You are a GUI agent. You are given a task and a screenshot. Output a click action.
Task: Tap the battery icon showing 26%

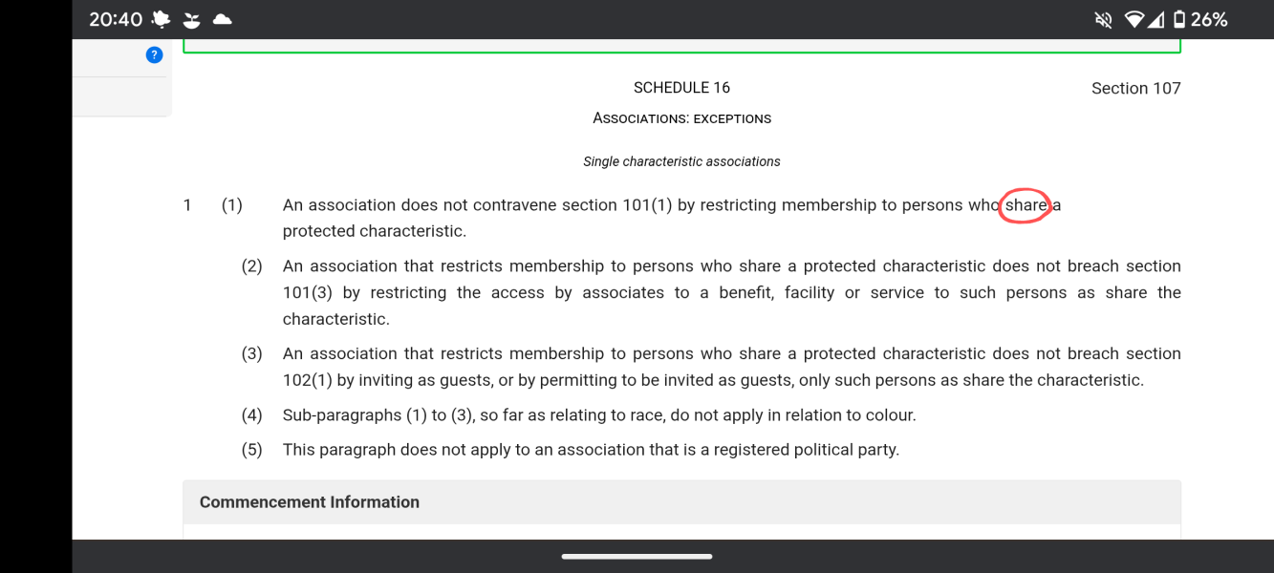pos(1179,19)
